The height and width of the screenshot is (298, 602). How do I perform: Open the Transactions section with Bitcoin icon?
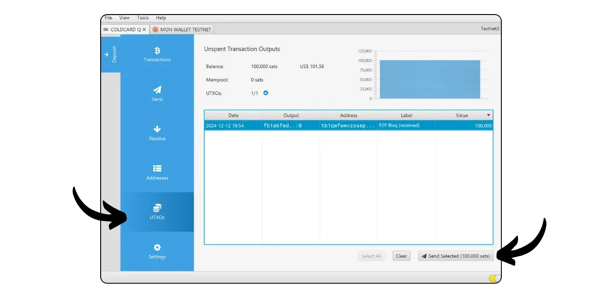tap(157, 54)
